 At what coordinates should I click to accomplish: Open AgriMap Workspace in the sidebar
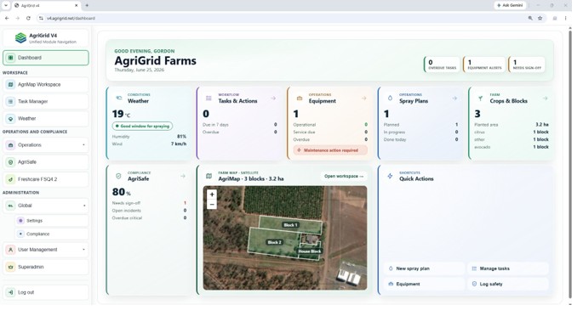point(46,85)
